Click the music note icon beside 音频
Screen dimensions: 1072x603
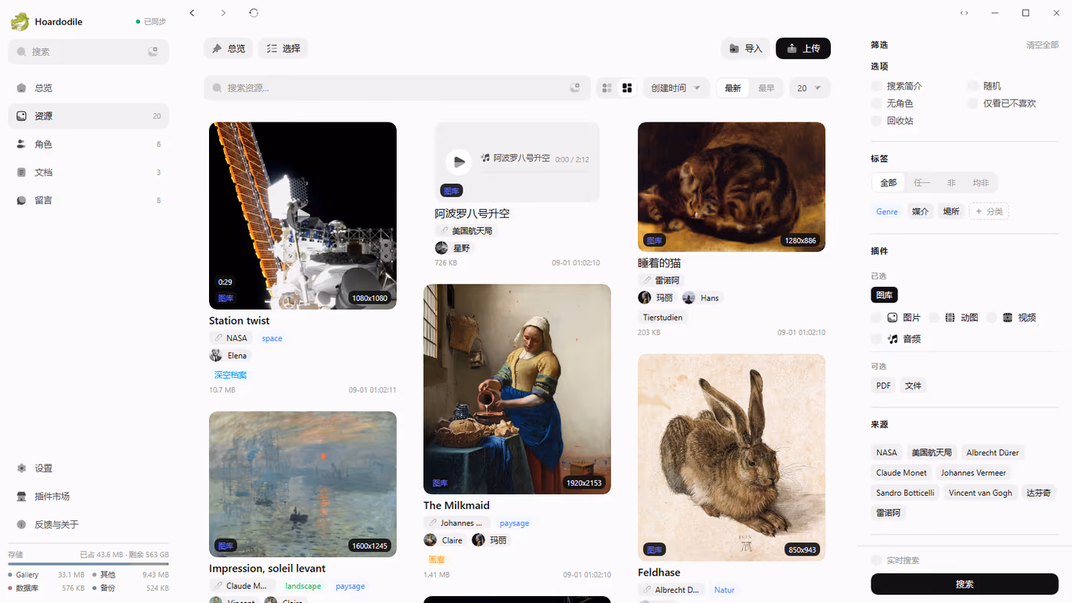pos(893,338)
